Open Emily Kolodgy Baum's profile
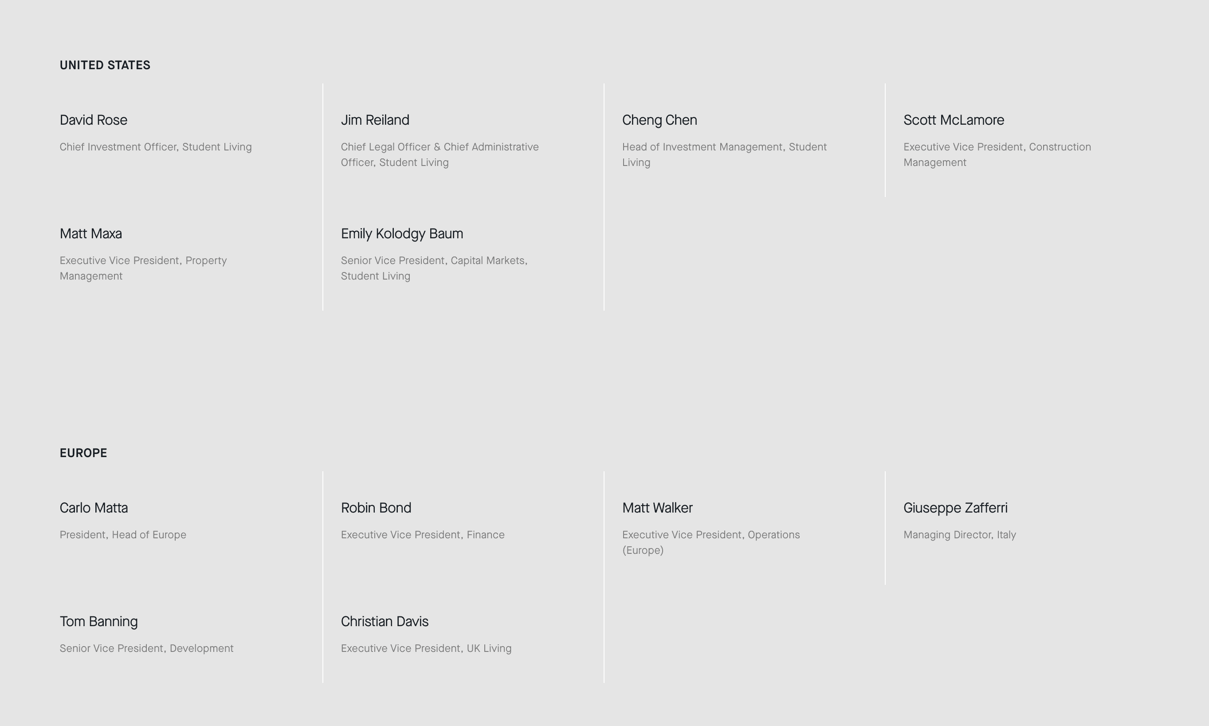Viewport: 1209px width, 726px height. pos(402,233)
